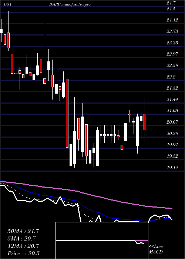Viewport: 185px width, 259px height.
Task: Click the last red candlestick on the chart
Action: pyautogui.click(x=145, y=122)
